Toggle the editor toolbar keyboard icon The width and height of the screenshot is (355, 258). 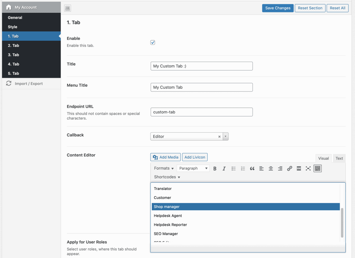click(318, 169)
